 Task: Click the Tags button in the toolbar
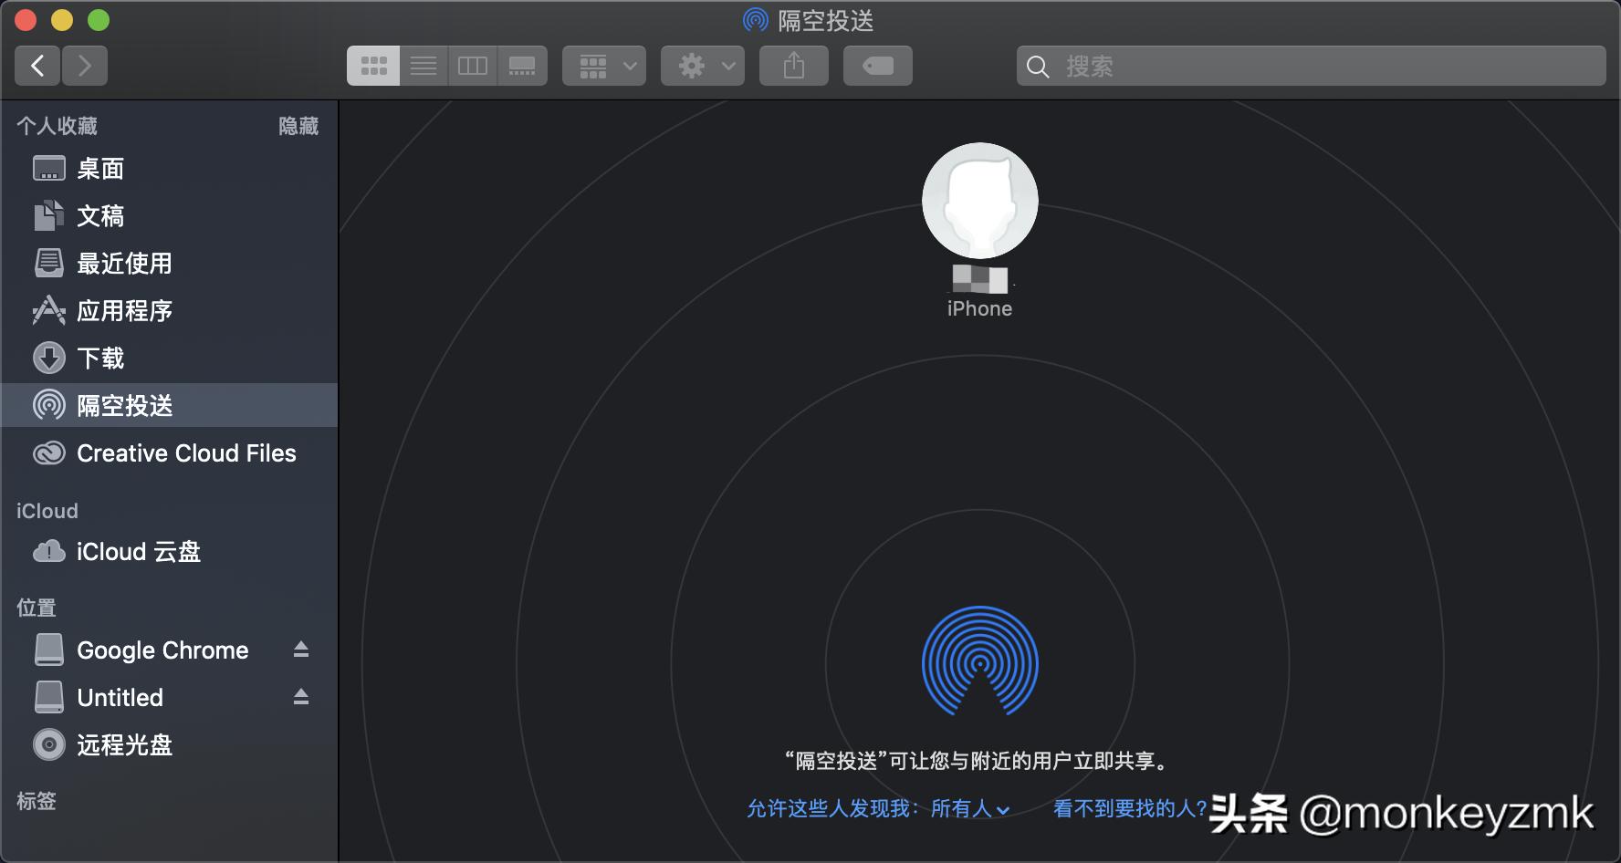point(877,65)
